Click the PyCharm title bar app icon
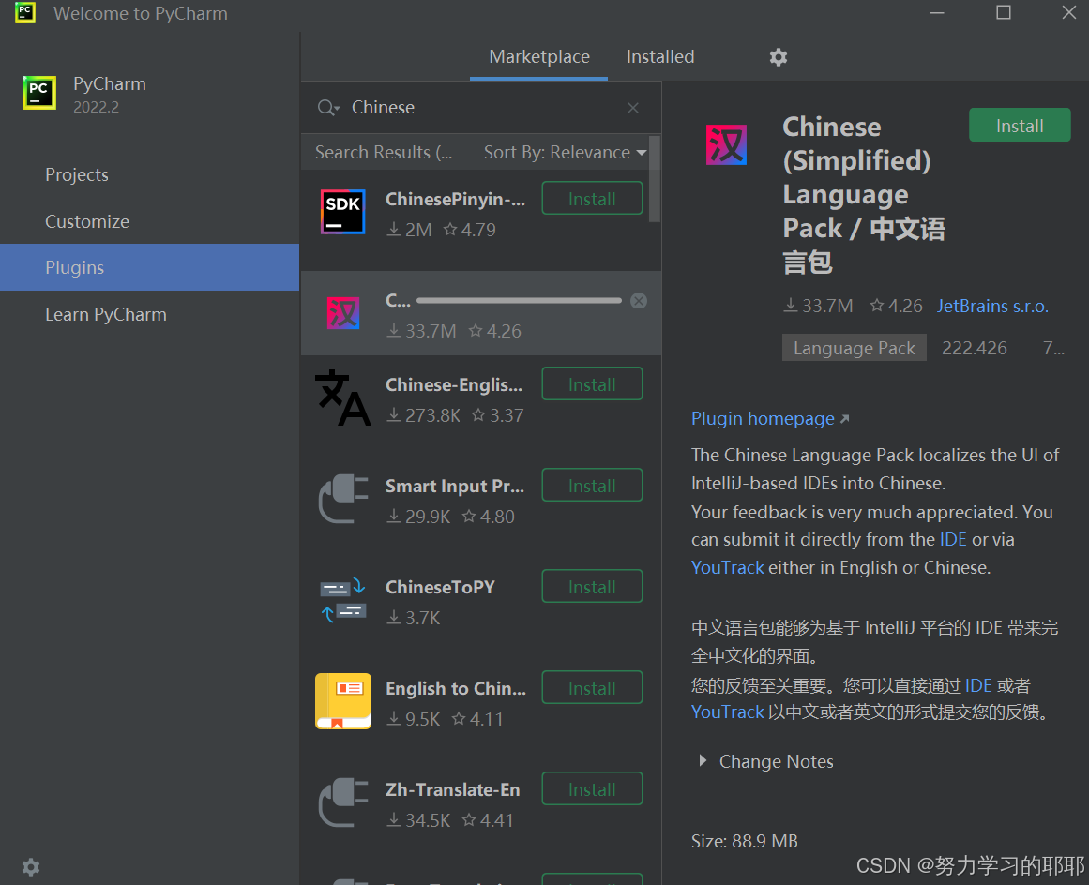This screenshot has width=1089, height=885. 25,12
